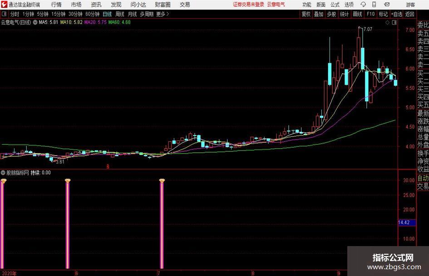Click the third diamond signal marker
Image resolution: width=429 pixels, height=276 pixels.
pyautogui.click(x=162, y=181)
